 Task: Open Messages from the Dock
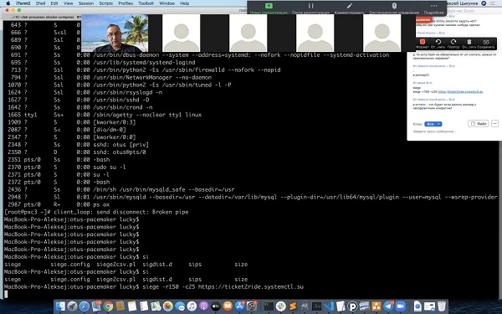click(180, 306)
